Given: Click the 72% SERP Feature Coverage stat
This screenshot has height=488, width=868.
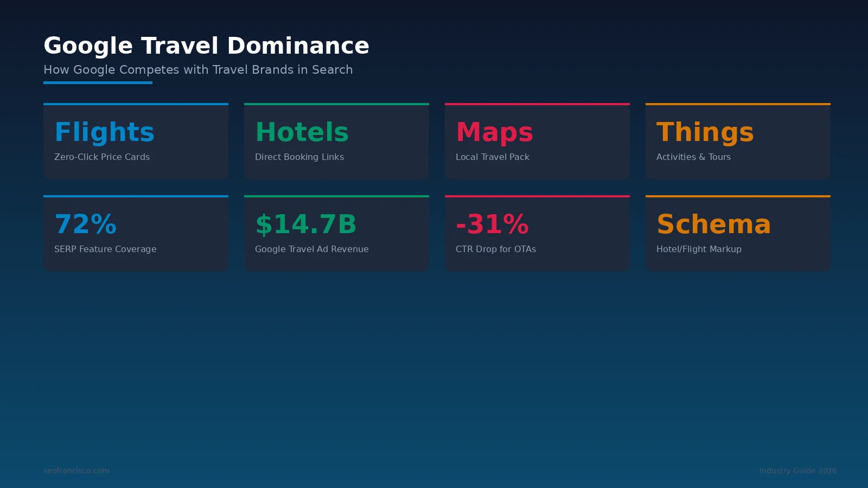Looking at the screenshot, I should tap(136, 233).
